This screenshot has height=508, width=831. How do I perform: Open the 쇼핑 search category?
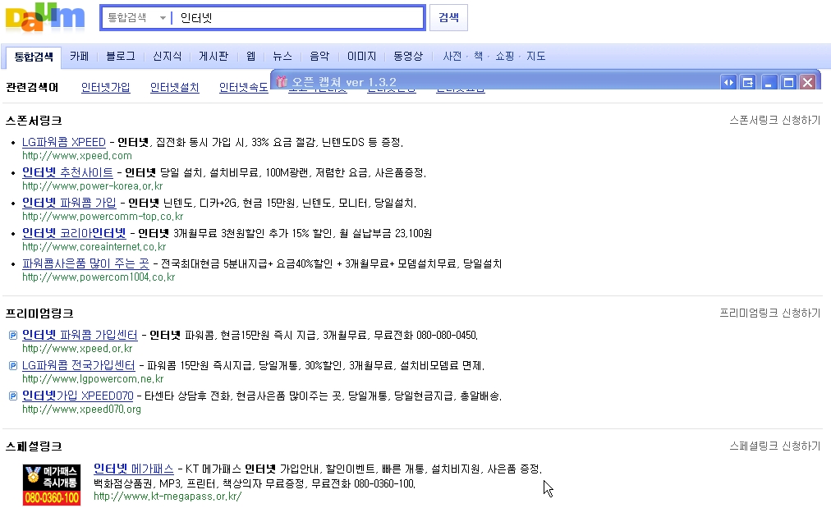504,56
